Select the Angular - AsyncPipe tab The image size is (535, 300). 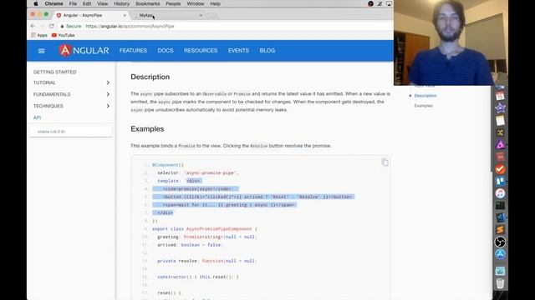(x=91, y=15)
